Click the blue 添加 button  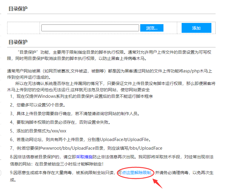pos(196,28)
